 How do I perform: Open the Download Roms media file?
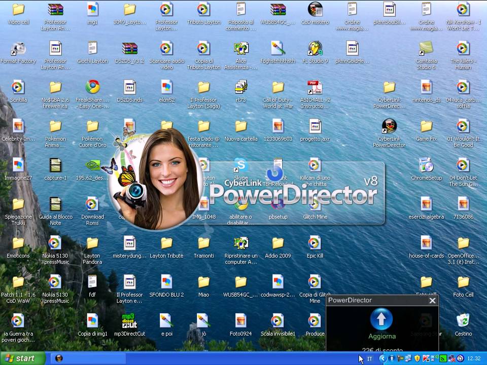pos(92,204)
